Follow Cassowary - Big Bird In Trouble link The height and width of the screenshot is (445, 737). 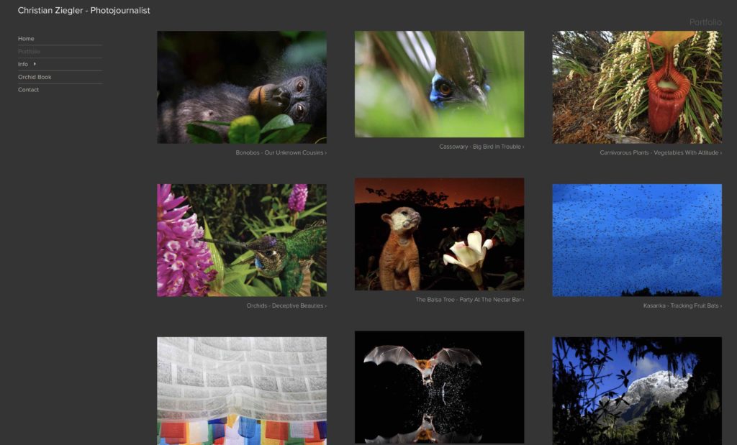point(481,147)
